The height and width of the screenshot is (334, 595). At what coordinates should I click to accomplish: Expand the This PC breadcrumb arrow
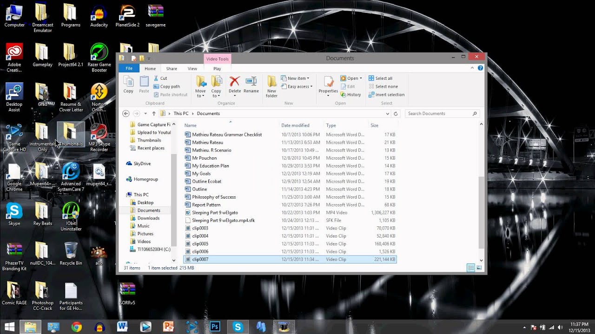tap(193, 113)
